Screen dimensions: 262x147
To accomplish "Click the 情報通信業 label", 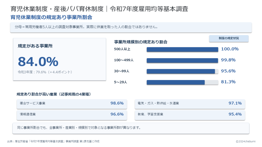I will click(x=28, y=114).
